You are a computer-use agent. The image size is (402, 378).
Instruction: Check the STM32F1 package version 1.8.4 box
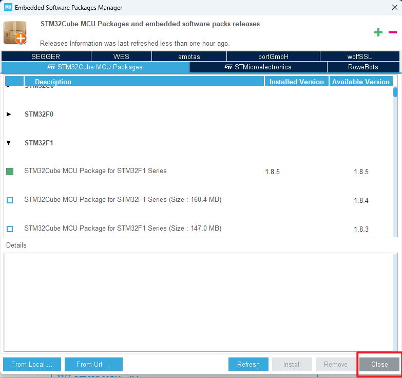click(x=10, y=200)
